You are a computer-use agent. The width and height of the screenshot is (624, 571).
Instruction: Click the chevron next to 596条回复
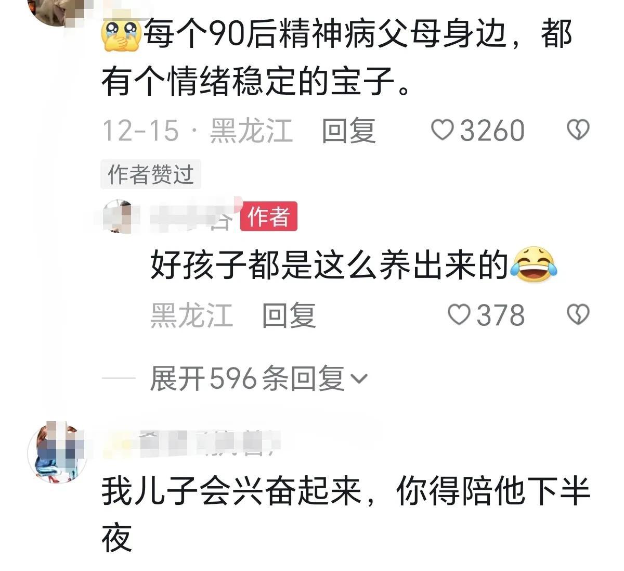coord(359,379)
